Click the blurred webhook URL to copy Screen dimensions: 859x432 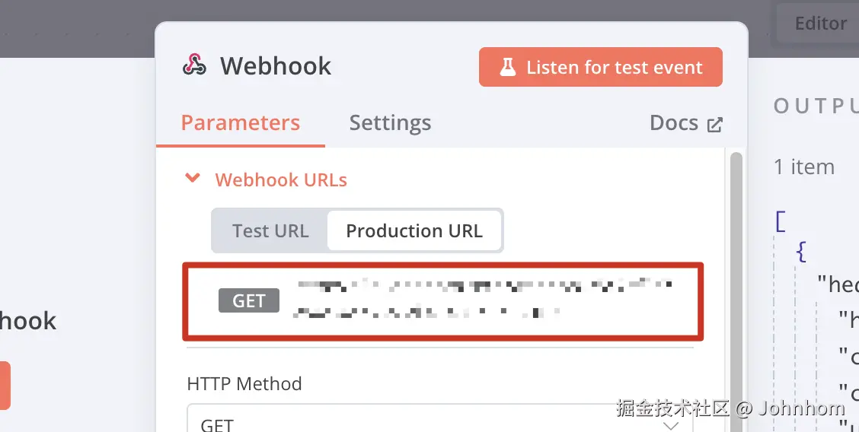coord(484,298)
